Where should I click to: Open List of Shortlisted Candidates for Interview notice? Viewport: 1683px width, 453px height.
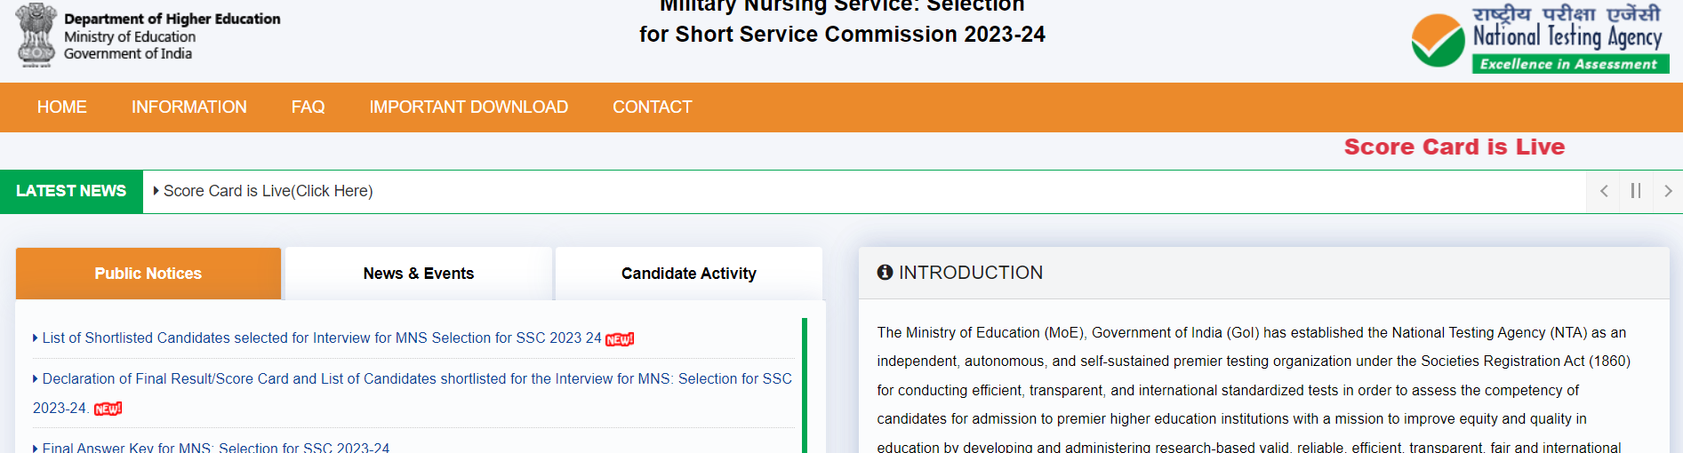click(322, 338)
